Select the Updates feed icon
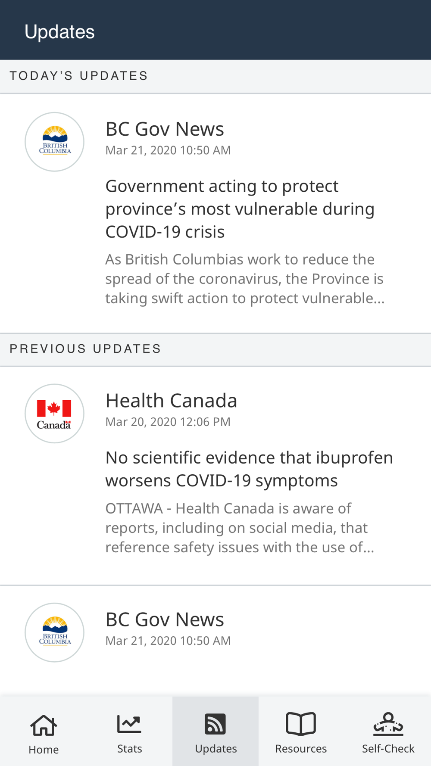Image resolution: width=431 pixels, height=766 pixels. (x=215, y=724)
